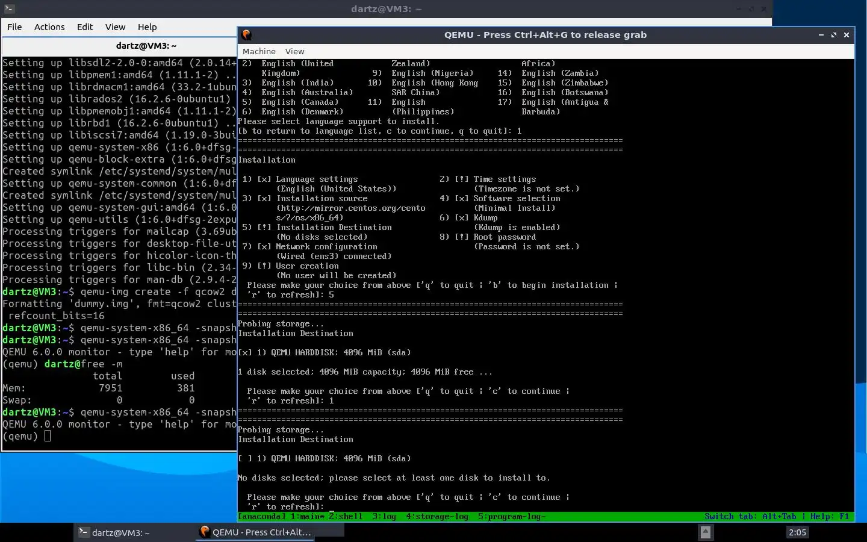The height and width of the screenshot is (542, 867).
Task: Close the dartz@VM3 terminal window
Action: point(764,9)
